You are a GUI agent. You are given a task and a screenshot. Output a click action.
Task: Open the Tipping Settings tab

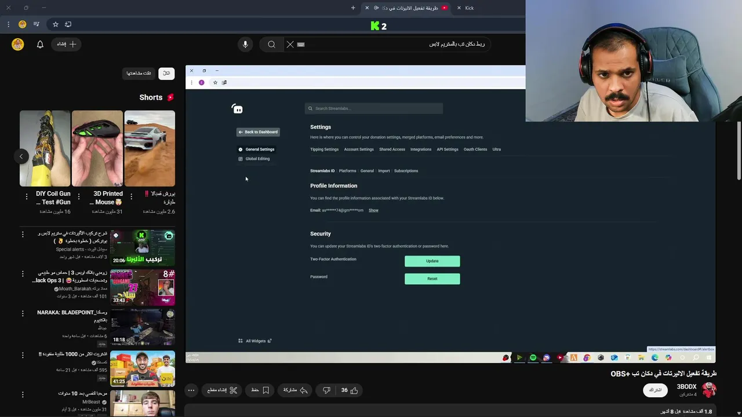tap(324, 149)
